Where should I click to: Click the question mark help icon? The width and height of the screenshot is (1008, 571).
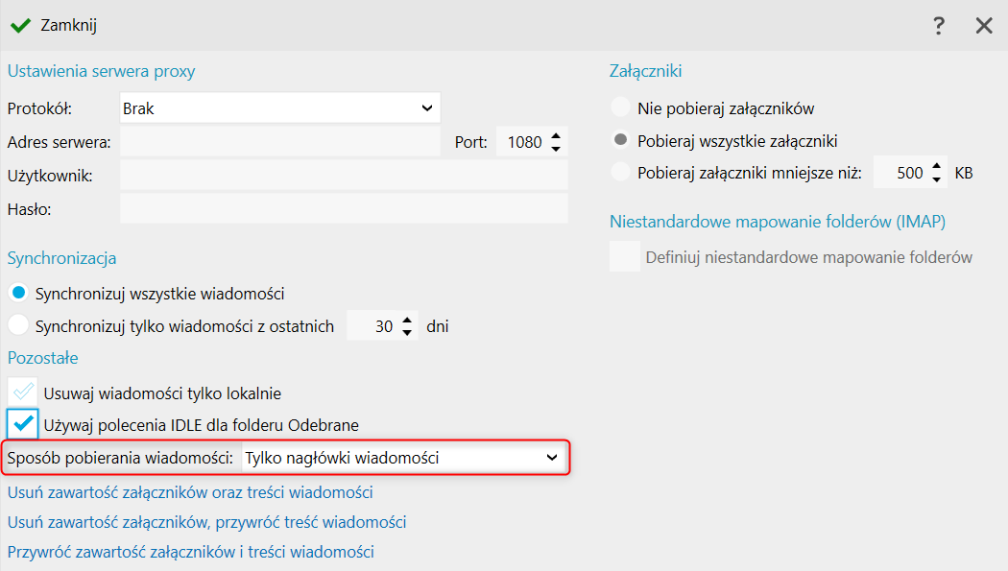939,26
